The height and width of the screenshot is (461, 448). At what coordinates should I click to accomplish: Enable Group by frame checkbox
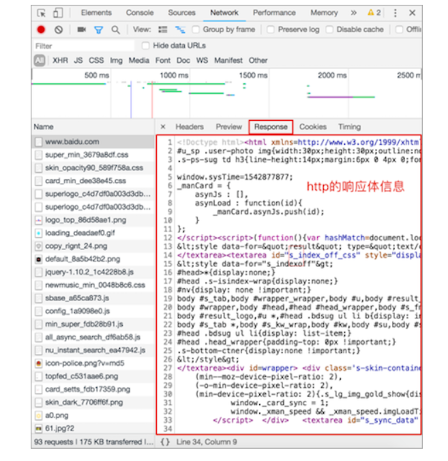(x=196, y=29)
